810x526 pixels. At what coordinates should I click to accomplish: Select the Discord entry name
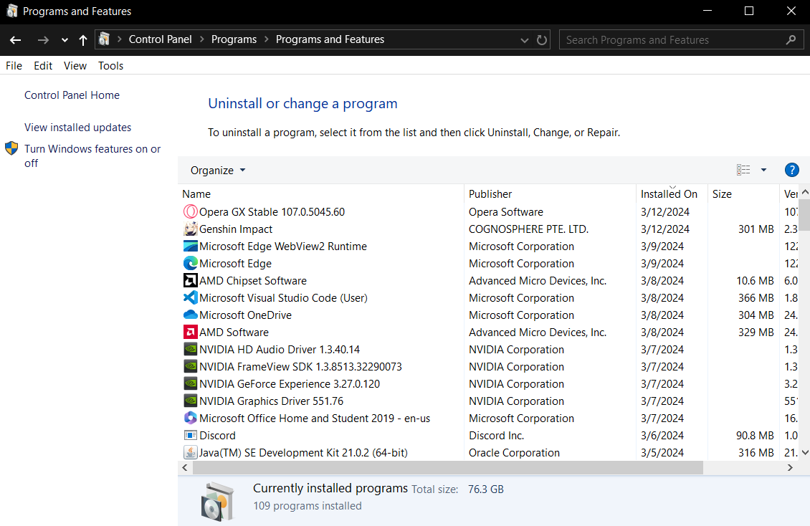217,435
